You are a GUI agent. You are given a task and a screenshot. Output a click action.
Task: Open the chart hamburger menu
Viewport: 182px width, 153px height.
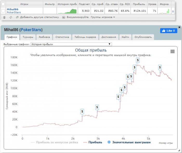coord(172,51)
